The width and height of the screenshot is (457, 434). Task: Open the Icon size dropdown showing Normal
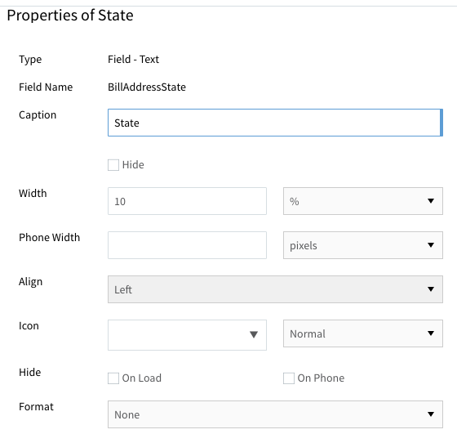(363, 333)
